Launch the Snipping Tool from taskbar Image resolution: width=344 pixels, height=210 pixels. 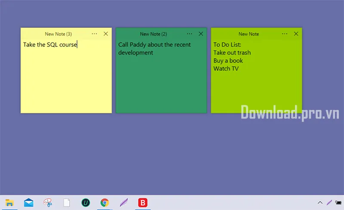48,203
